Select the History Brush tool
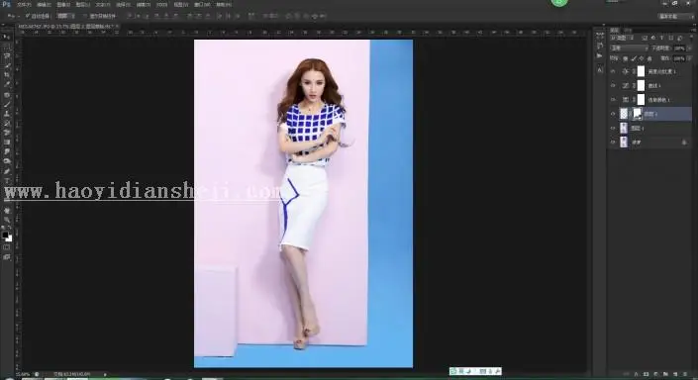This screenshot has height=380, width=698. (x=7, y=124)
